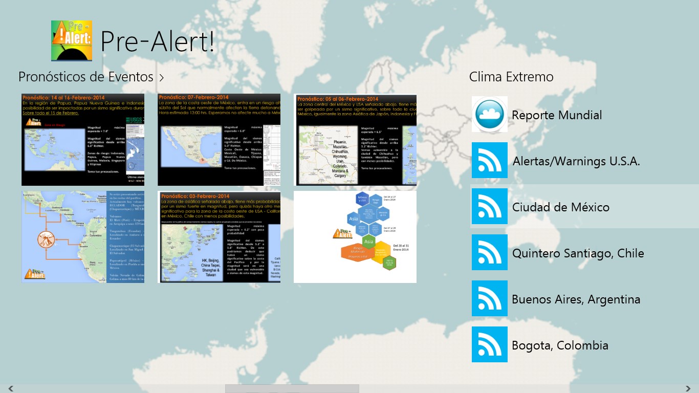This screenshot has width=699, height=393.
Task: Click the Clima Extremo section heading
Action: coord(511,77)
